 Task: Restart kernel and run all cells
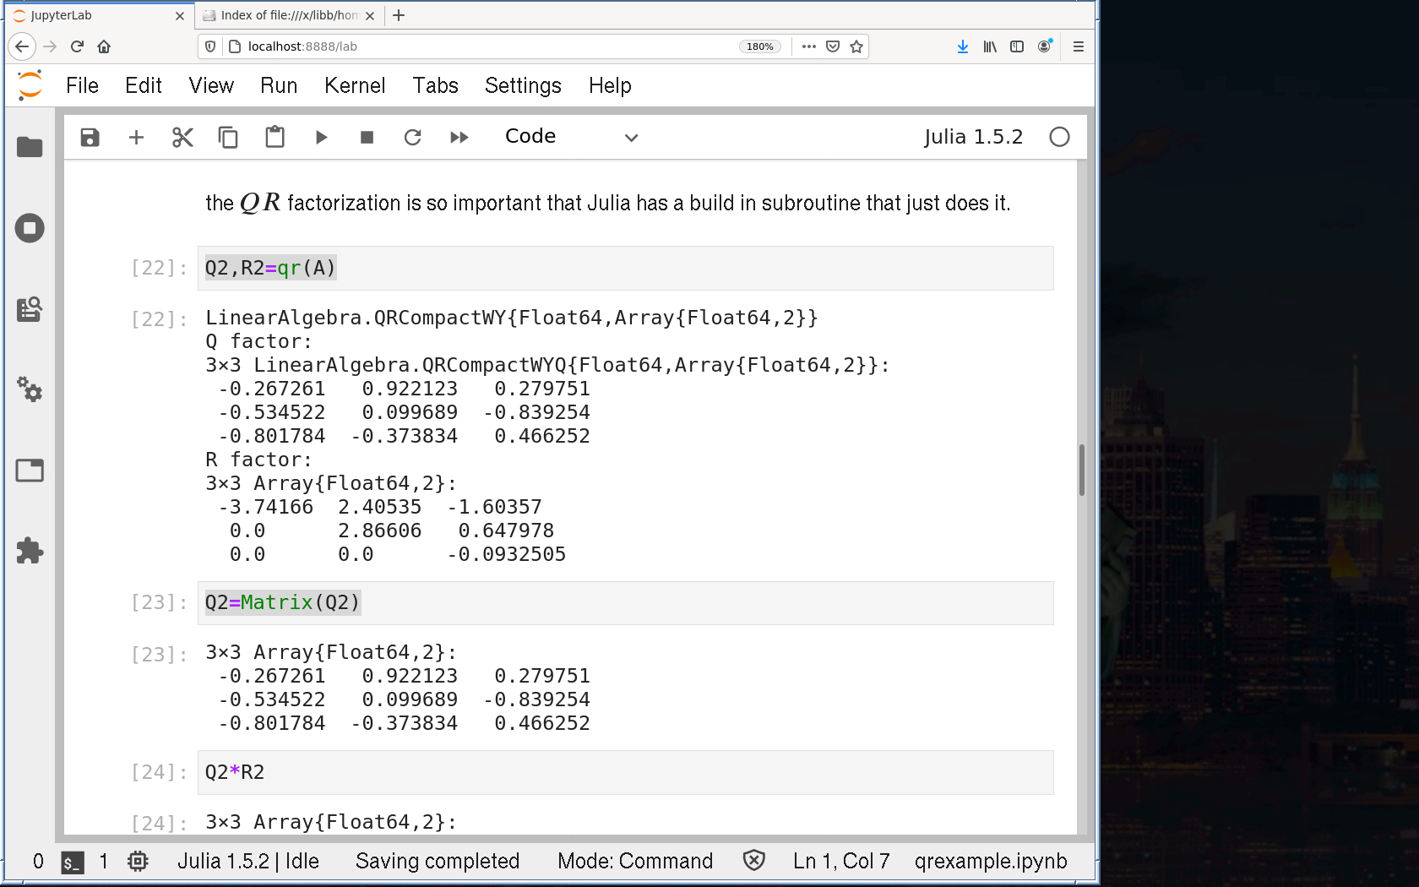point(459,137)
